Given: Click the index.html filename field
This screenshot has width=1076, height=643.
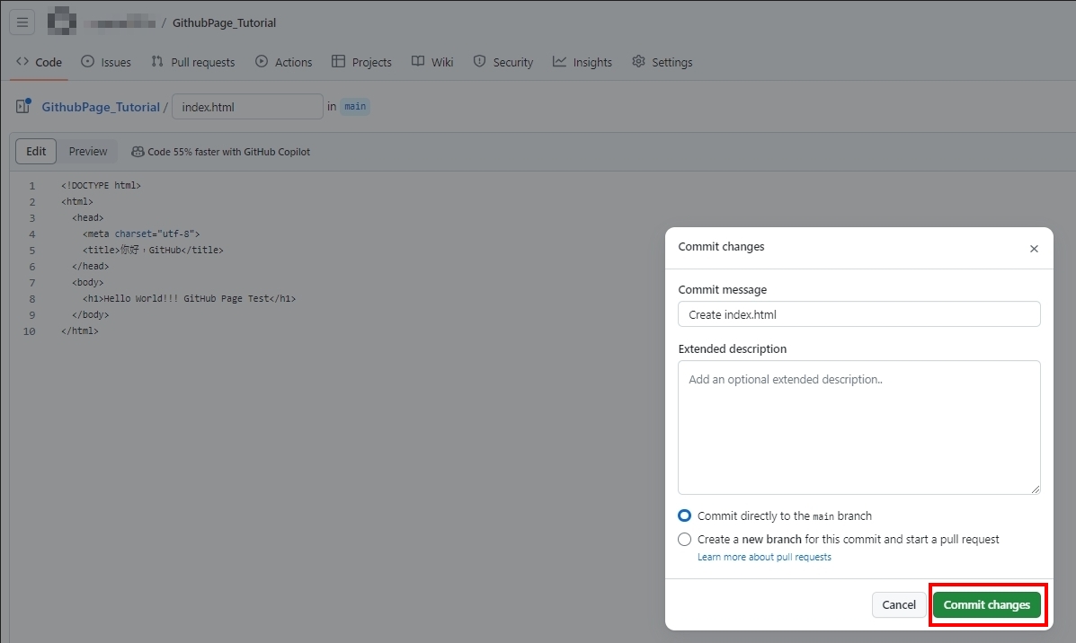Looking at the screenshot, I should pos(247,106).
